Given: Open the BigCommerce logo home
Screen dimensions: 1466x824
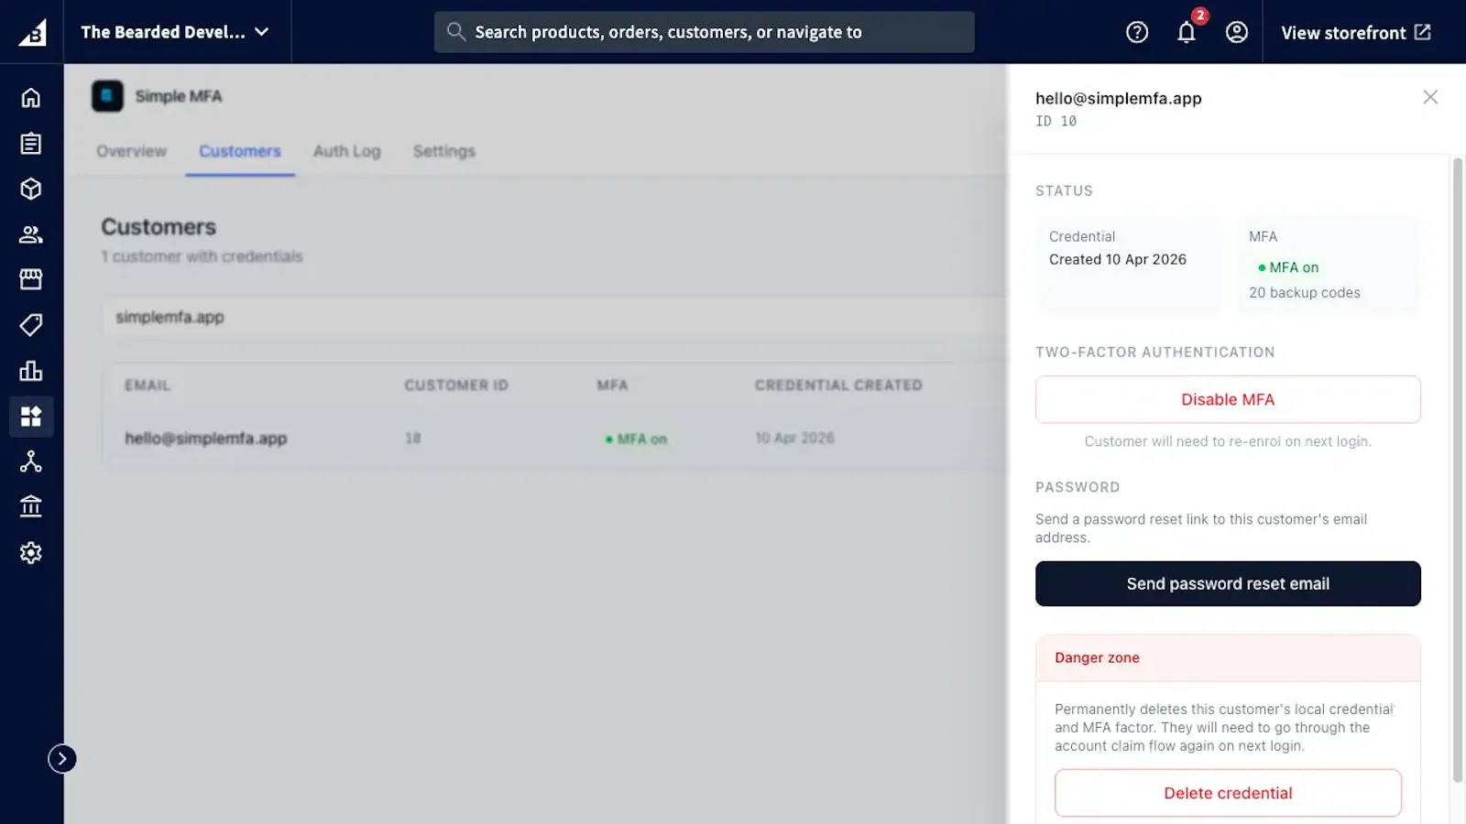Looking at the screenshot, I should pos(32,32).
